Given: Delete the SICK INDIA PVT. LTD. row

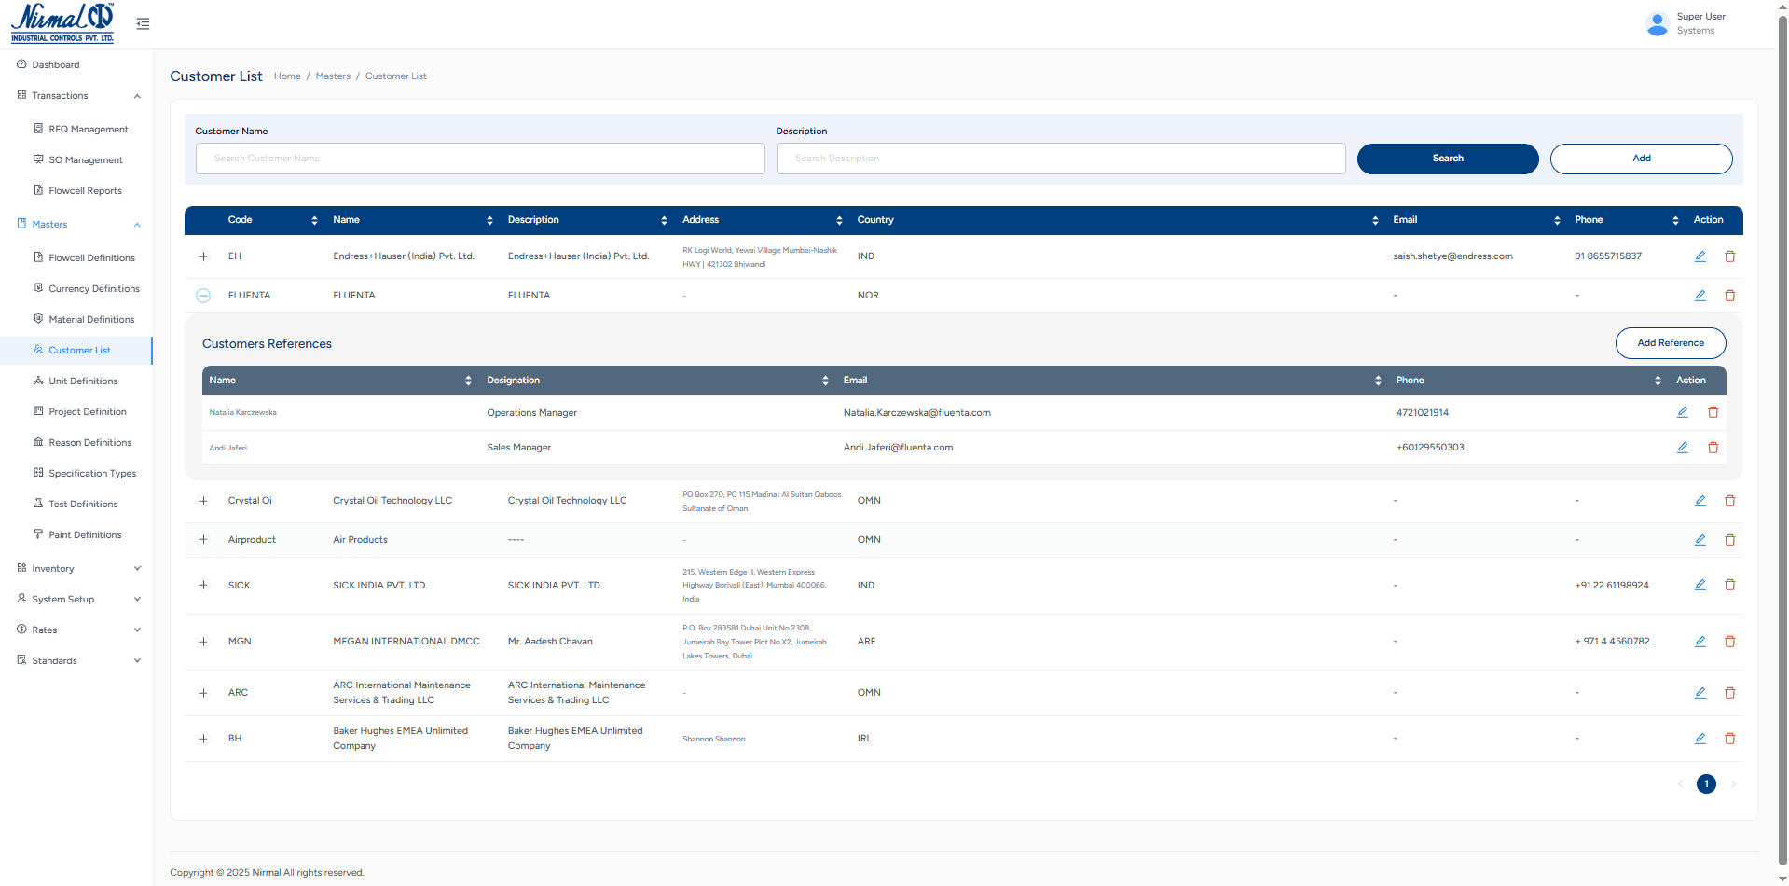Looking at the screenshot, I should coord(1730,585).
